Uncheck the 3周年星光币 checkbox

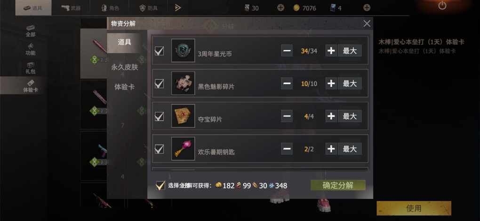[159, 51]
